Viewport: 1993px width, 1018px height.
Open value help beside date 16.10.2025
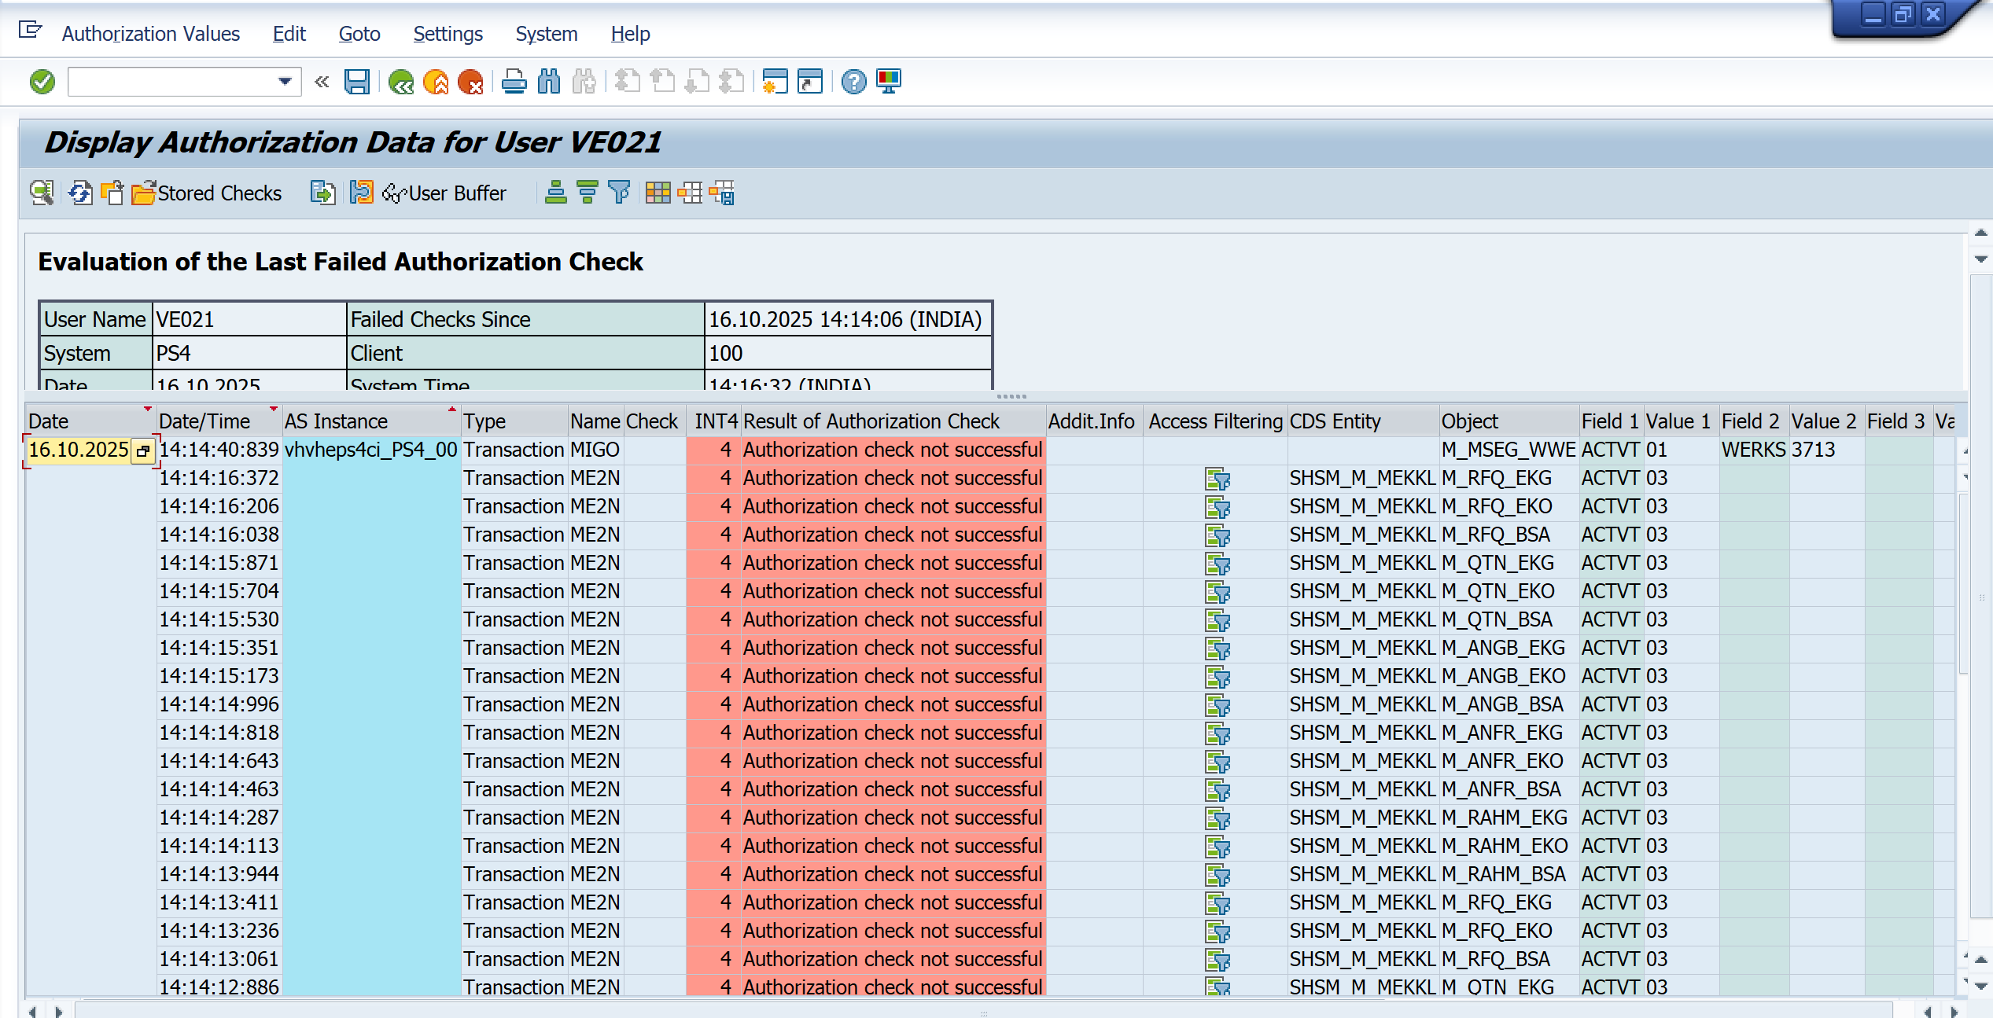[x=142, y=451]
